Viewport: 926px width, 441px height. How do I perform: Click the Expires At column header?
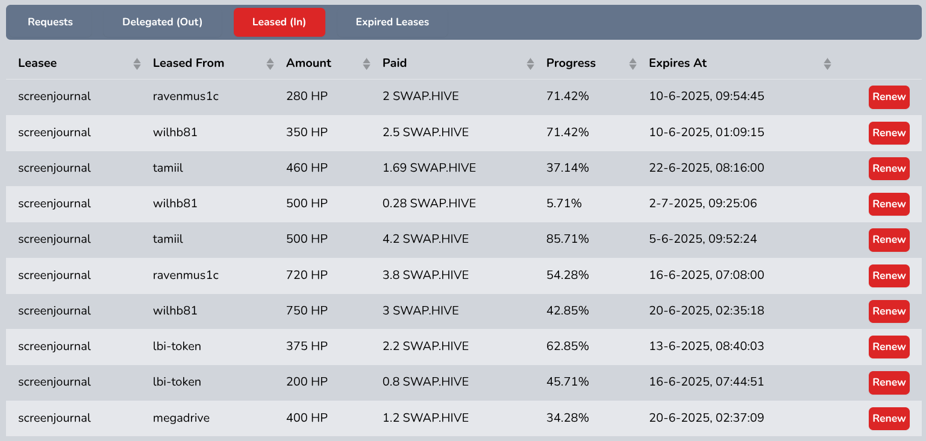(x=678, y=63)
